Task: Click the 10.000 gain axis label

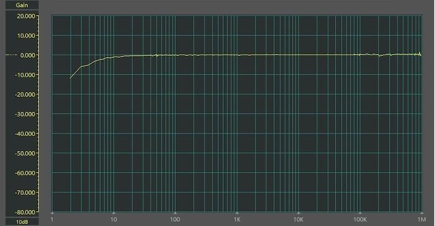Action: click(x=26, y=36)
